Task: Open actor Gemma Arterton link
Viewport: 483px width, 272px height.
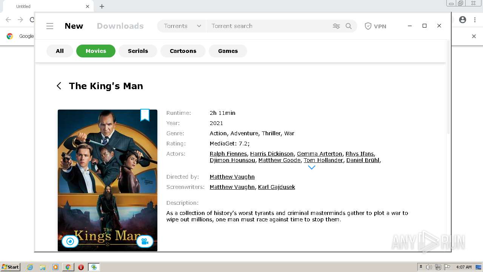Action: tap(320, 154)
